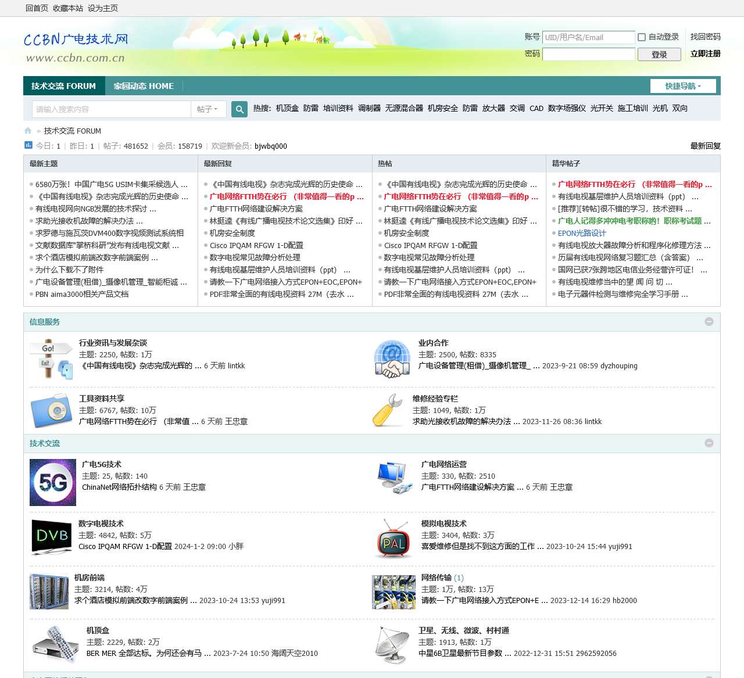This screenshot has height=678, width=744.
Task: Open the 帖子 search type dropdown
Action: click(208, 109)
